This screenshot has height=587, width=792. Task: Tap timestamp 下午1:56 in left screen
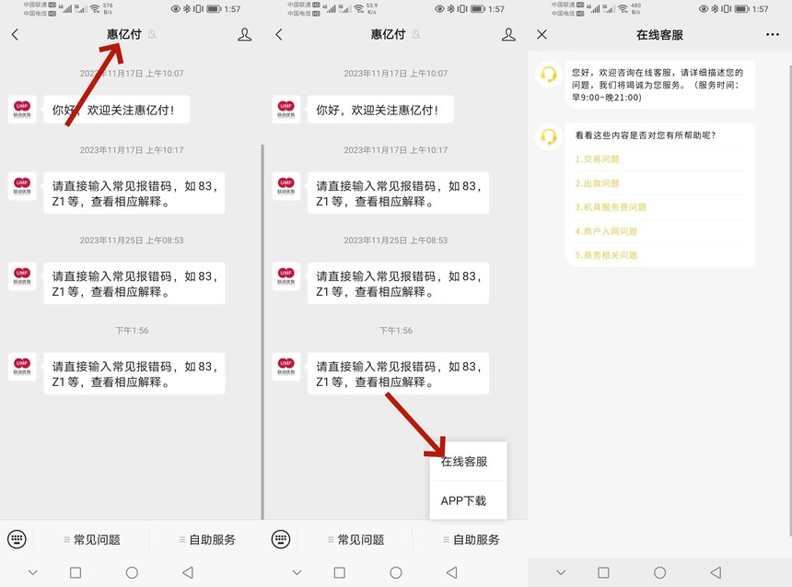pos(132,331)
